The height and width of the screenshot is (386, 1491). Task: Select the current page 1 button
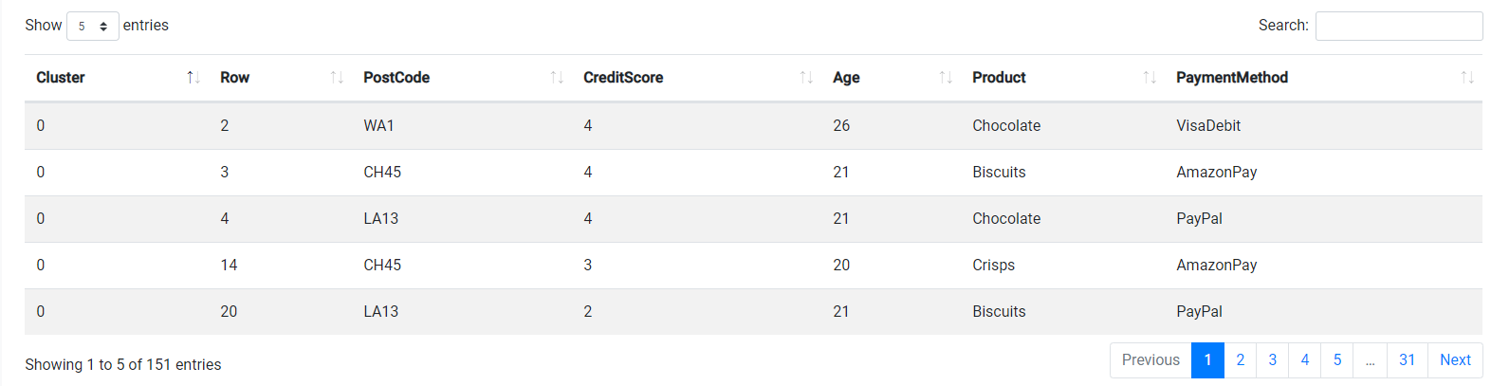coord(1207,360)
